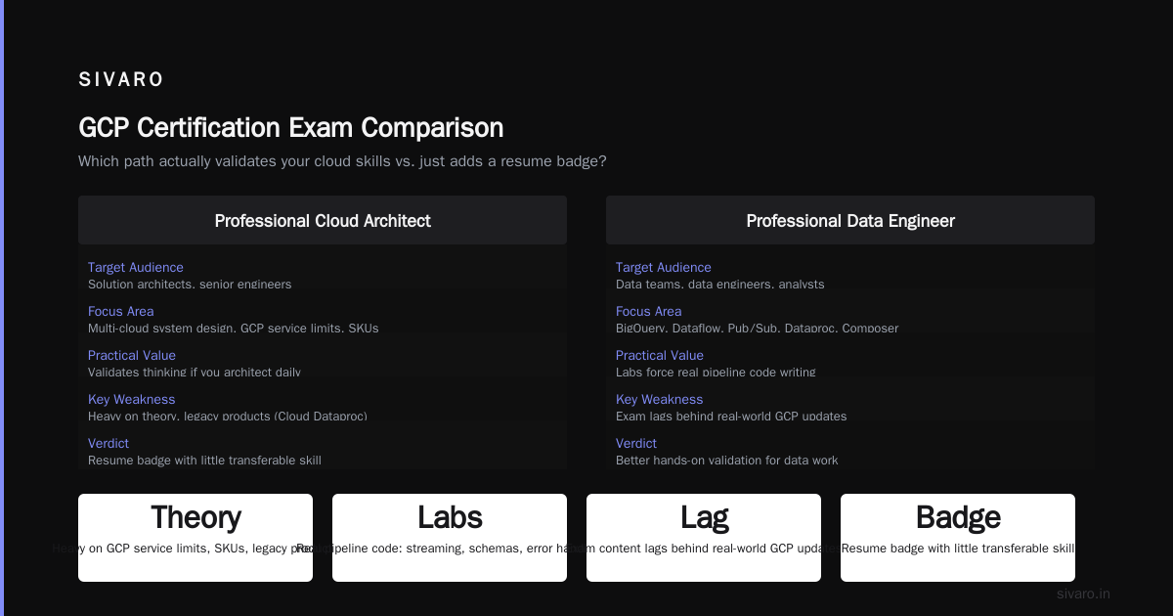This screenshot has width=1173, height=616.
Task: Select 'BigQuery, Dataflow, Pub/Sub, Dataproc, Composer' text
Action: [x=758, y=329]
